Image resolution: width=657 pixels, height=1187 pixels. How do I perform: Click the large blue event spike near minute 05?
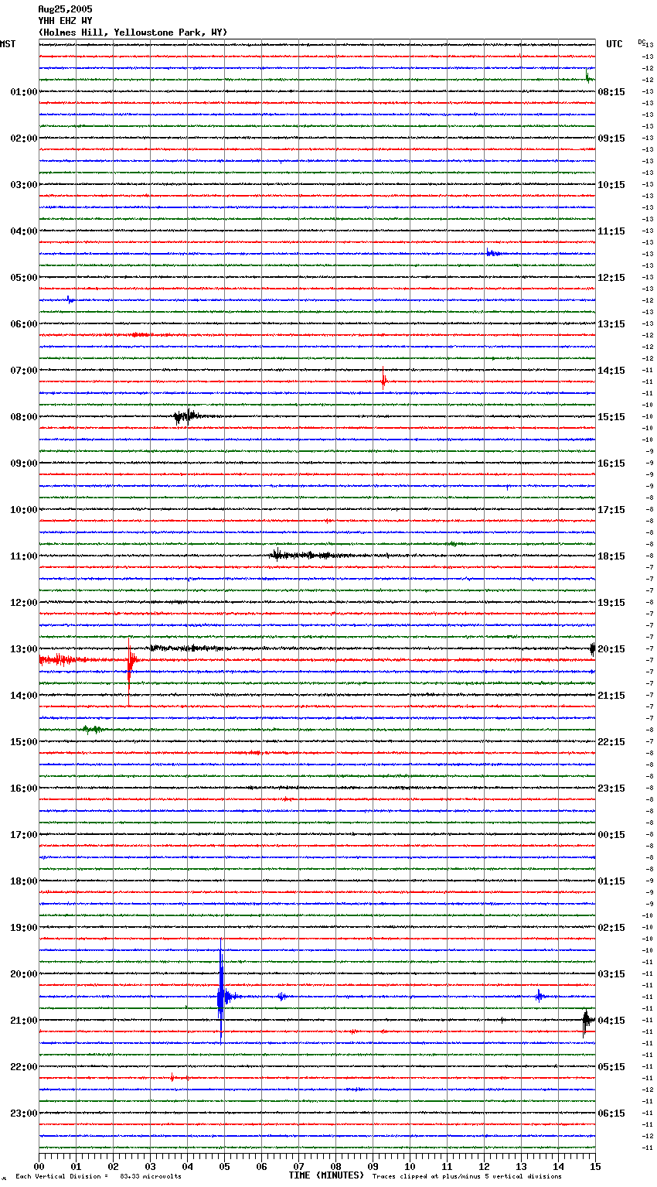click(221, 994)
